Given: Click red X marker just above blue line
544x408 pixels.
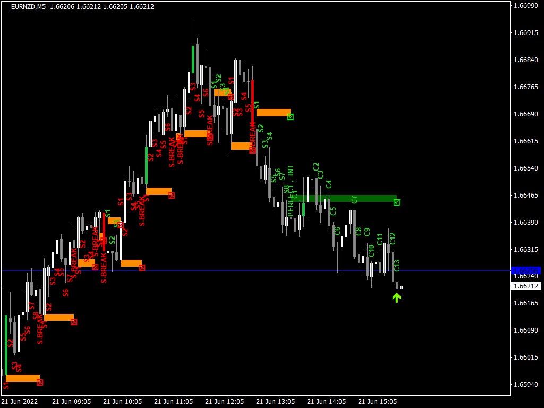Looking at the screenshot, I should (x=142, y=268).
